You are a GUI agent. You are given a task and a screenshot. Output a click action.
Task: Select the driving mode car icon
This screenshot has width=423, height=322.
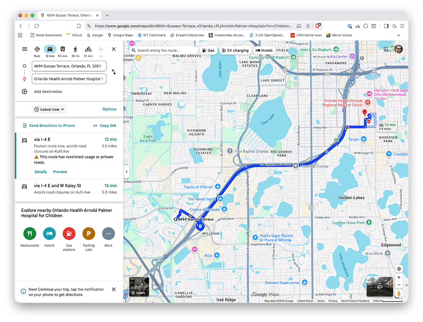(50, 49)
